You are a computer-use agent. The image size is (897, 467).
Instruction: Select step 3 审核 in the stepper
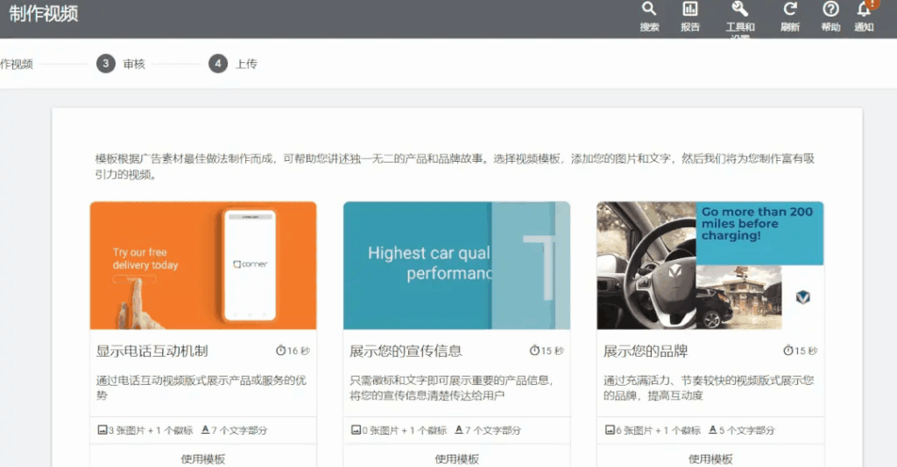tap(106, 64)
